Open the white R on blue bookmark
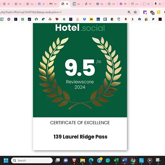The width and height of the screenshot is (165, 165). coord(105,19)
